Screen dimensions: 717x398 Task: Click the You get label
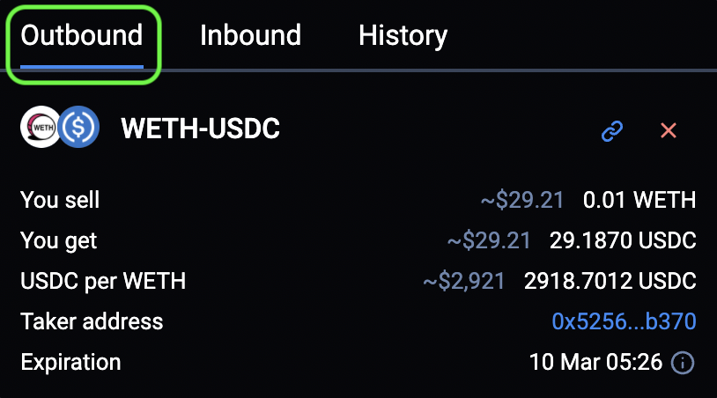(x=58, y=240)
